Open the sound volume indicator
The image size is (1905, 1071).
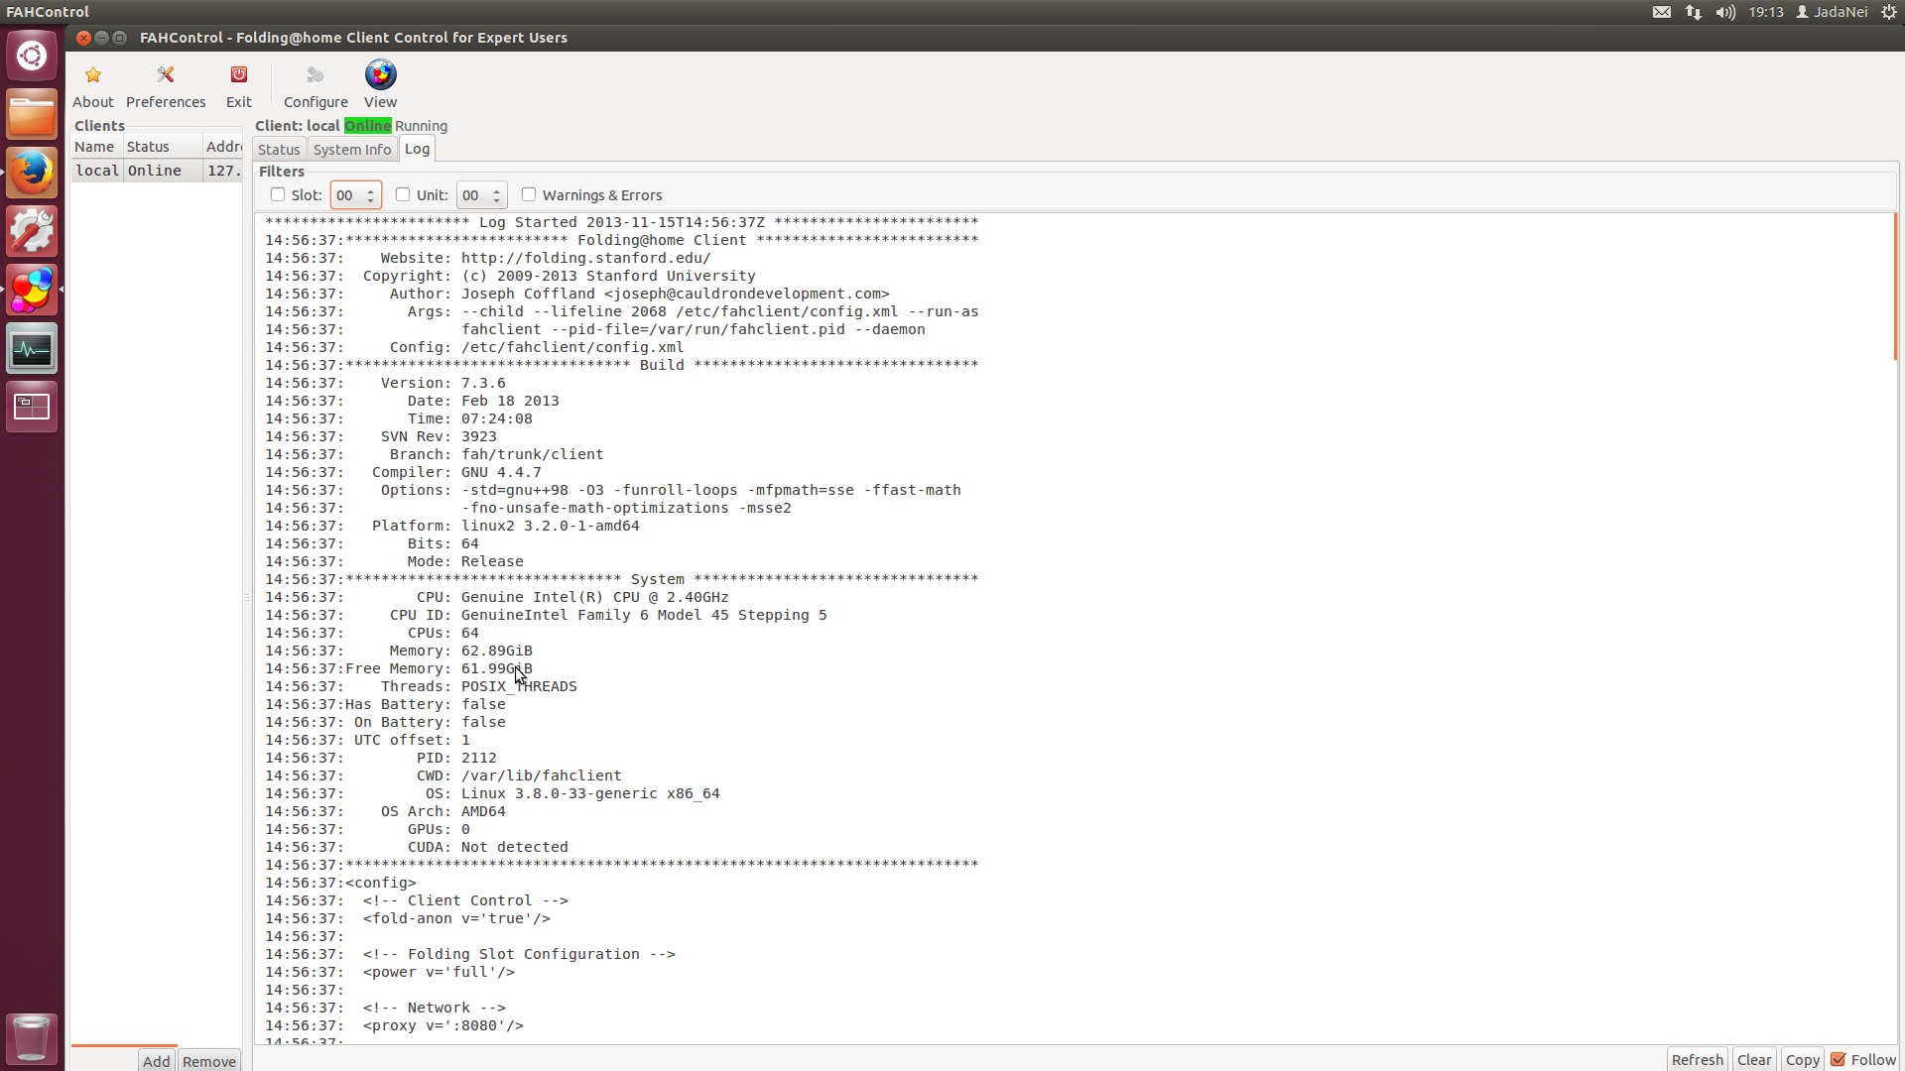point(1725,12)
